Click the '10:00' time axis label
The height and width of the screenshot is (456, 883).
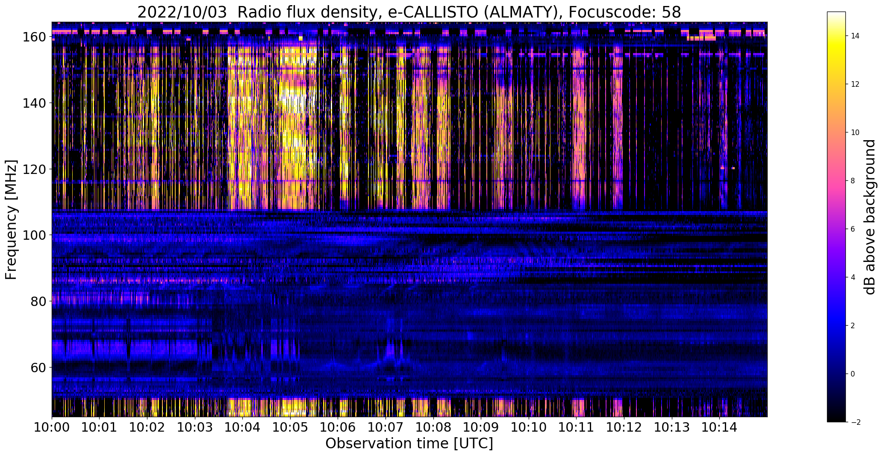point(52,427)
